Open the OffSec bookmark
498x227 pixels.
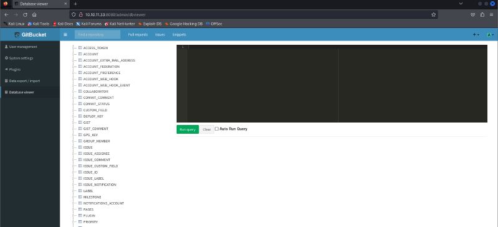(214, 24)
